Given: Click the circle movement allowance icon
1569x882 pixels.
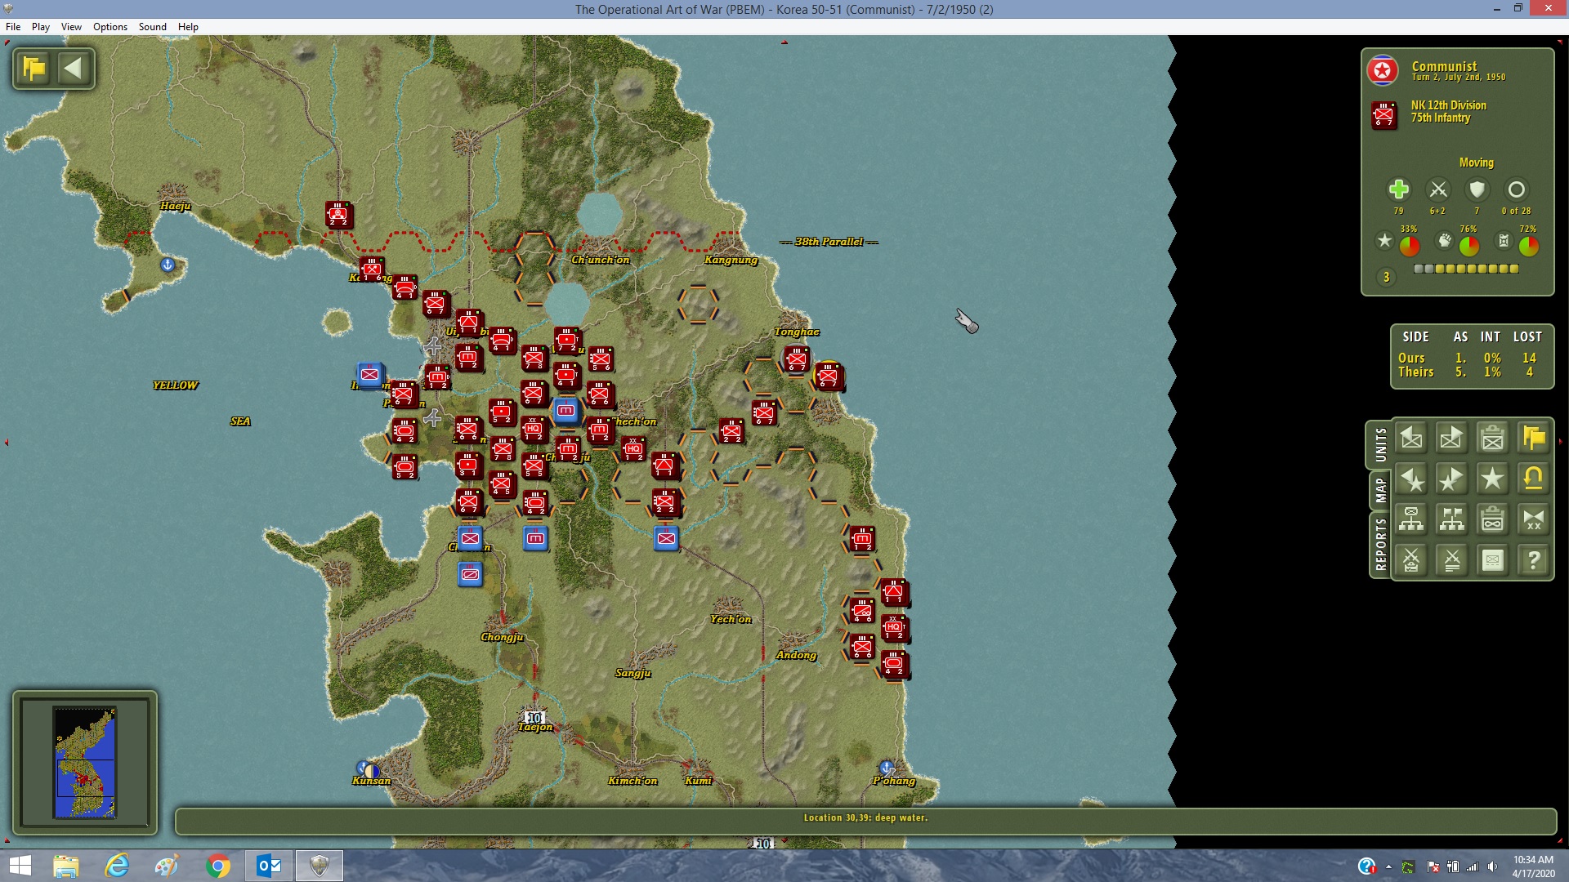Looking at the screenshot, I should point(1516,189).
